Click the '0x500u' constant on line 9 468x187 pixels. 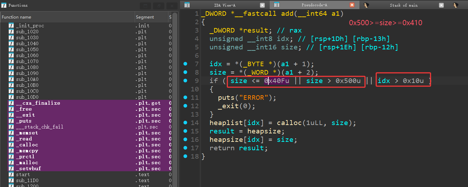348,81
